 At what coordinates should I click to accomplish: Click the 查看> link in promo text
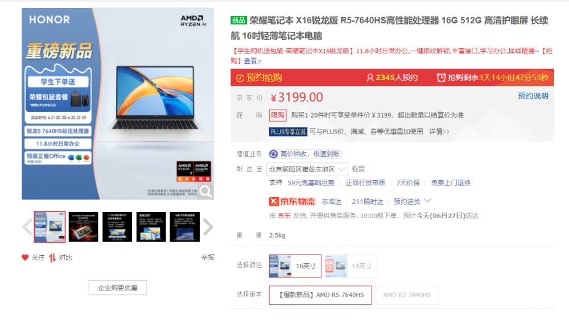pos(253,61)
